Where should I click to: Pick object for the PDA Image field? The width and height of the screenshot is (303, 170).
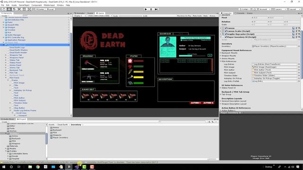pos(299,67)
